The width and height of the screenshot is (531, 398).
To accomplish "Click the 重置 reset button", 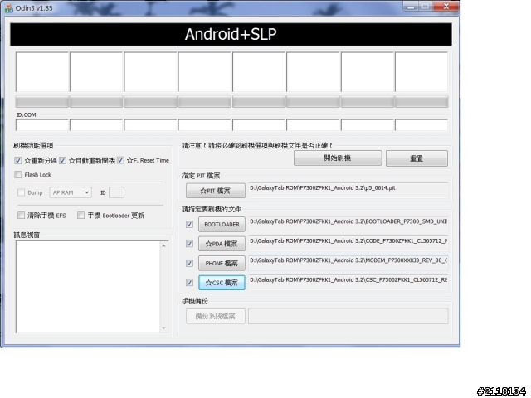I will tap(417, 158).
